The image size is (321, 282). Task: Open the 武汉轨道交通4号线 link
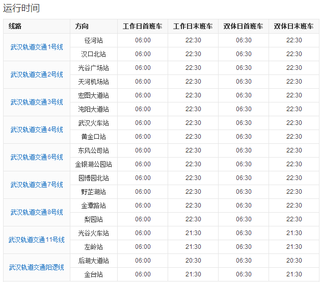coord(37,130)
